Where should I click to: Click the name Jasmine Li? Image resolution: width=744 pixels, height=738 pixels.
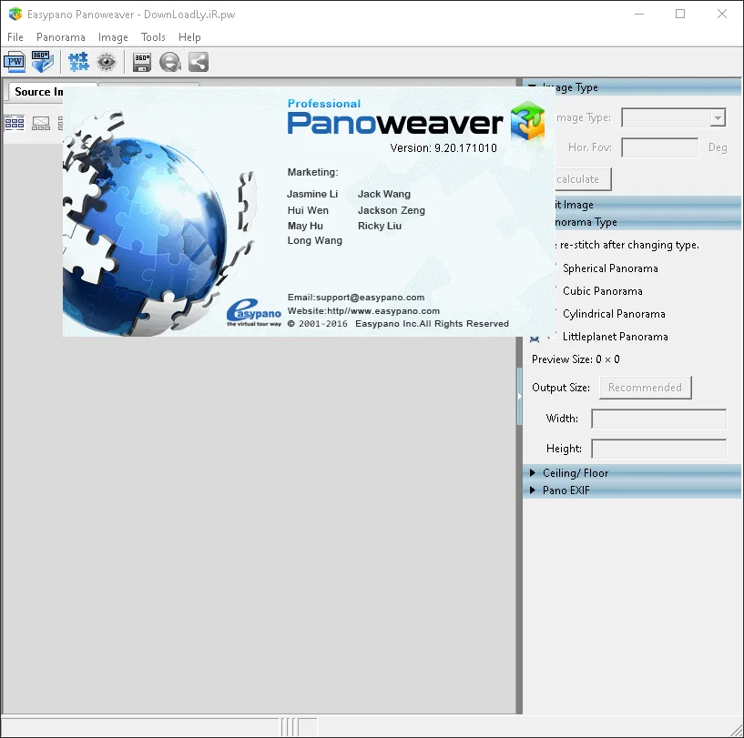312,194
